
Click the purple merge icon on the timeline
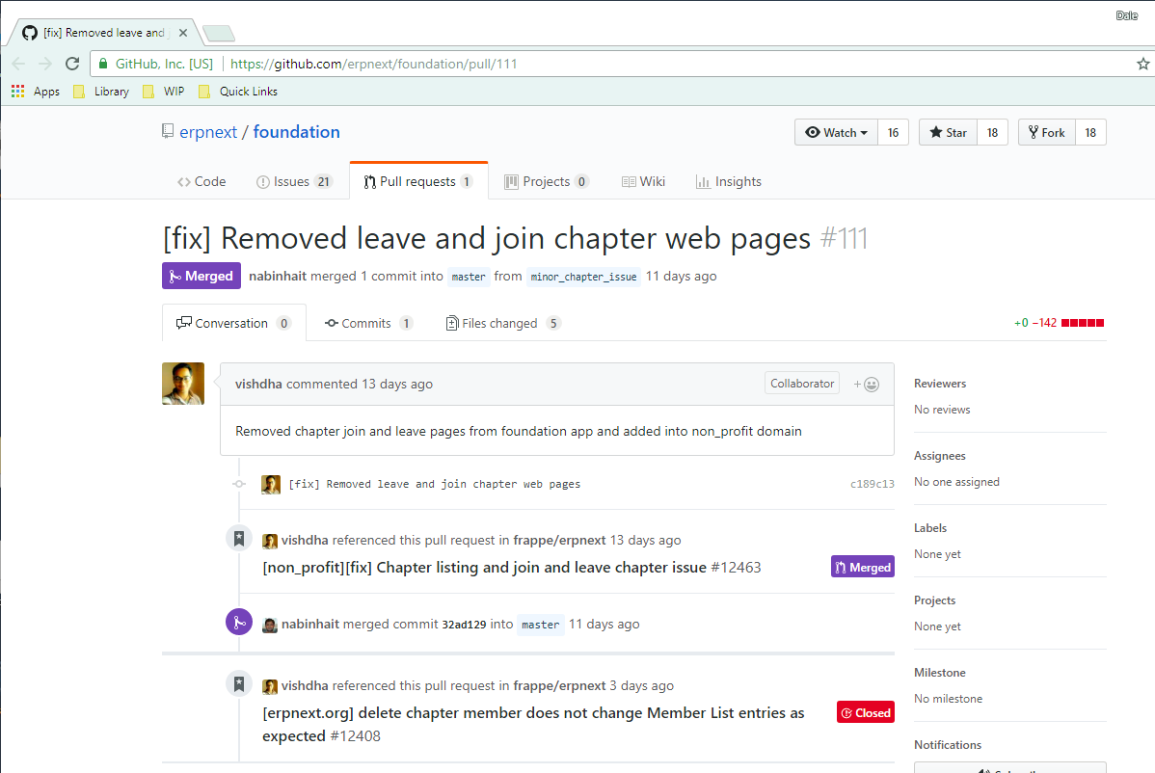(x=239, y=623)
